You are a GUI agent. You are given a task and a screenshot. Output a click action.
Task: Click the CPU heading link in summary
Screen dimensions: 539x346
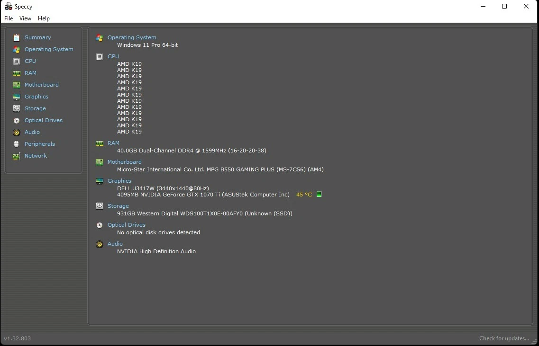pyautogui.click(x=113, y=56)
